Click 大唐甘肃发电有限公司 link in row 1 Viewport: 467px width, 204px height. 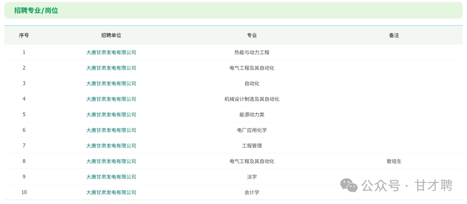pos(111,52)
